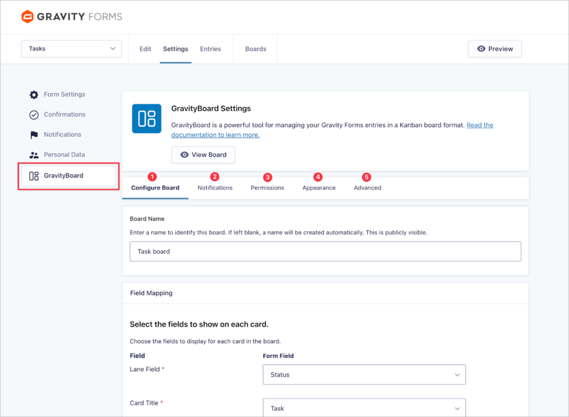Open the Lane Field Status dropdown
The height and width of the screenshot is (417, 569).
click(x=364, y=374)
